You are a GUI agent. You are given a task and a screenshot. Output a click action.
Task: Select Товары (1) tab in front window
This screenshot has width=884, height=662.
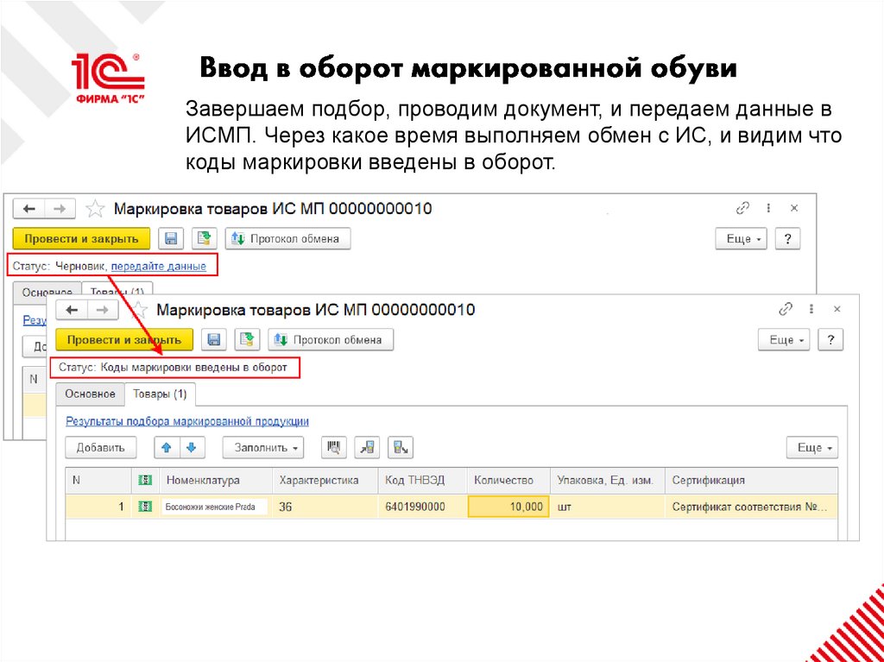pyautogui.click(x=160, y=394)
